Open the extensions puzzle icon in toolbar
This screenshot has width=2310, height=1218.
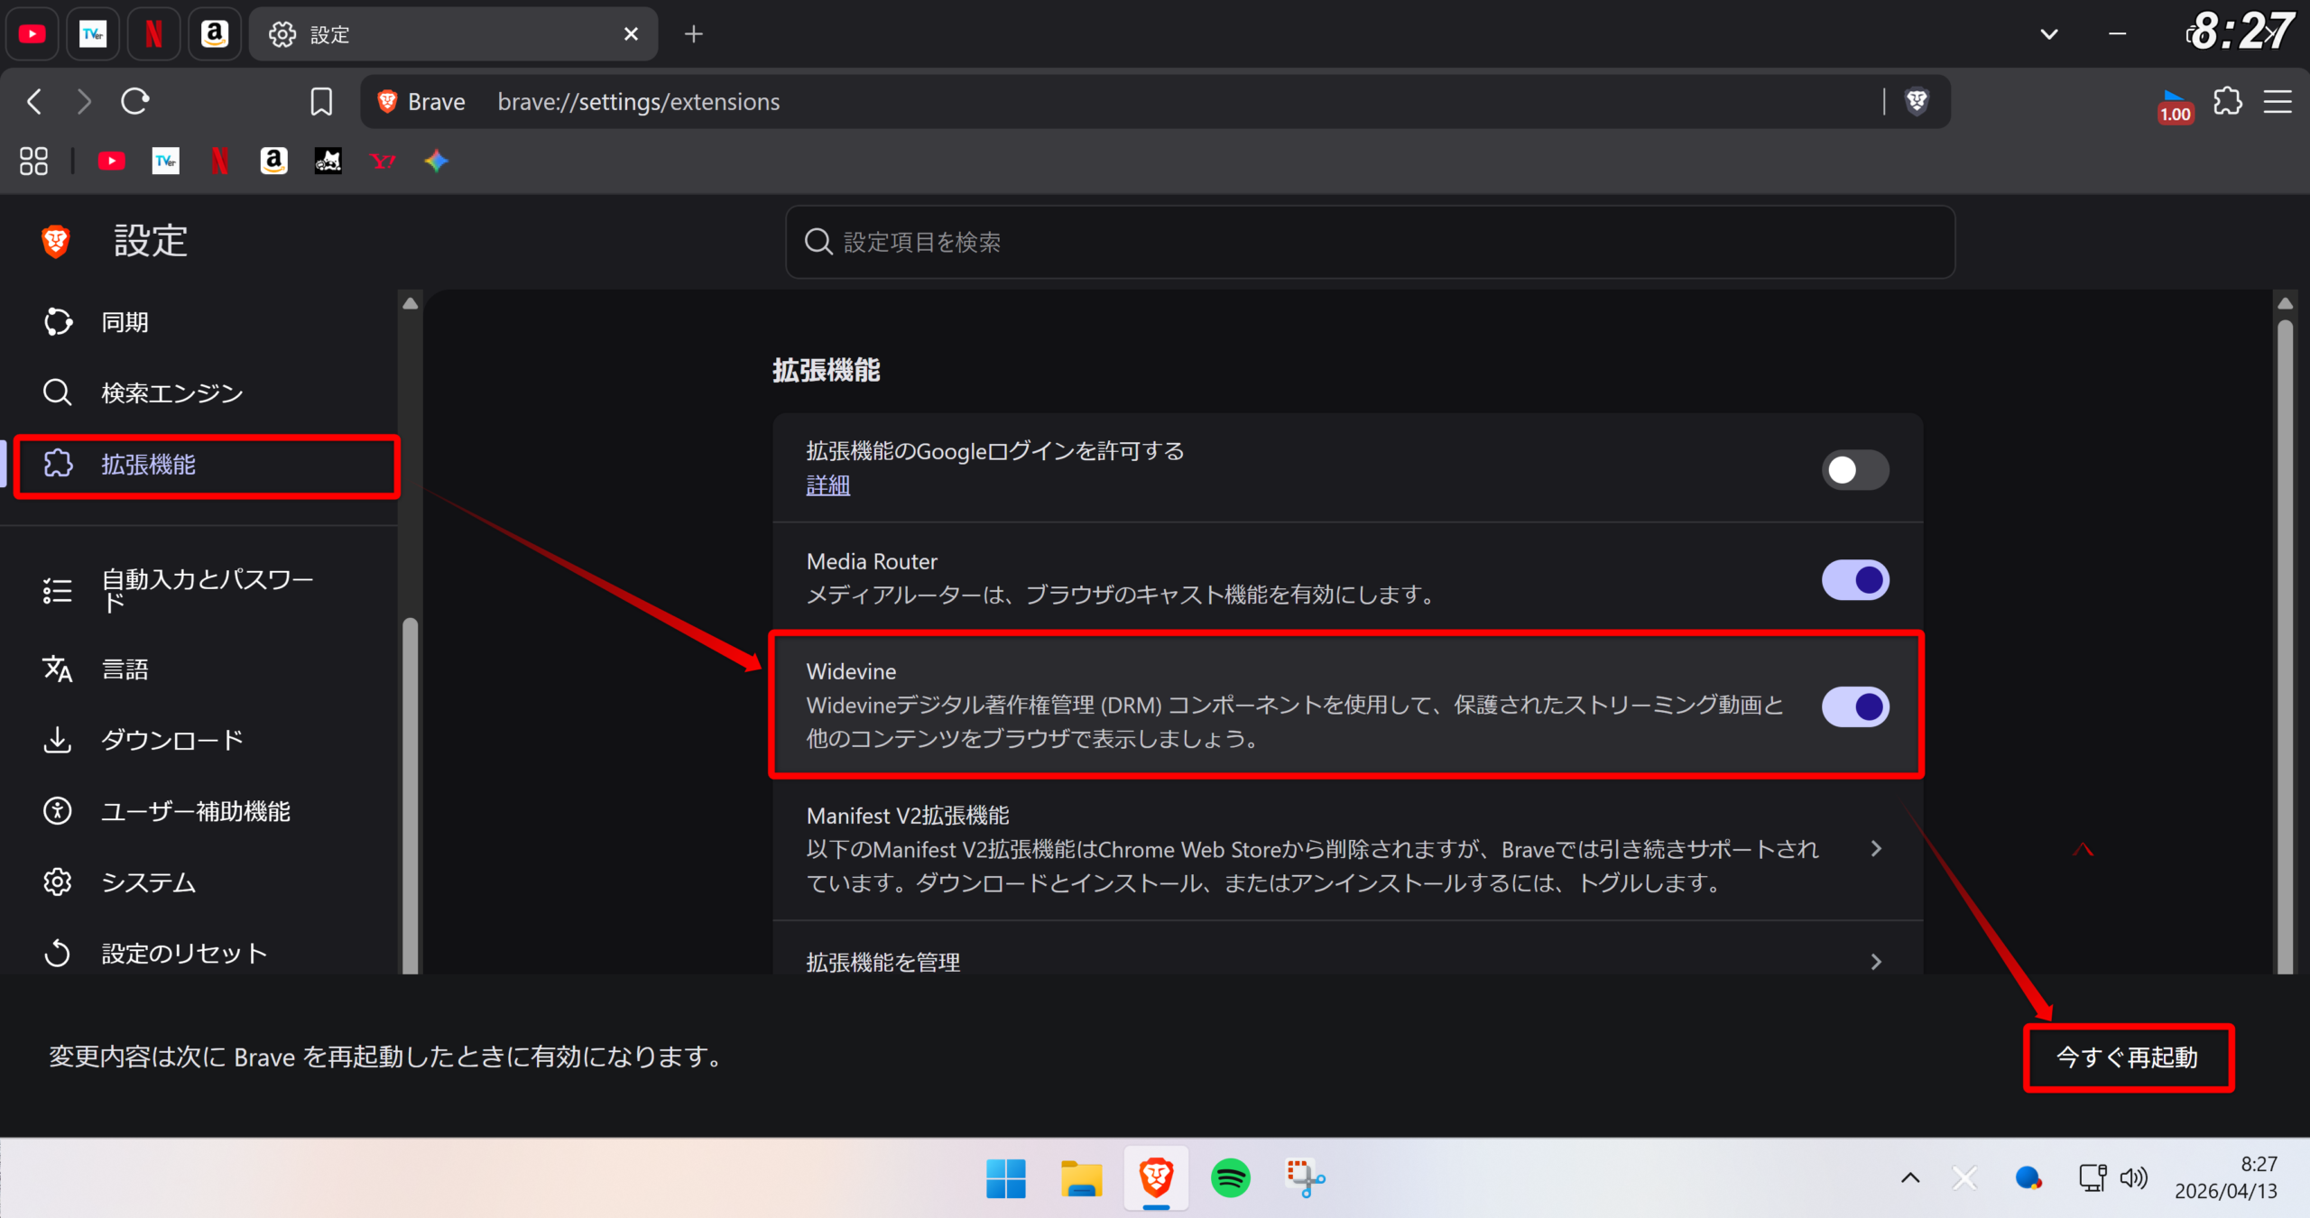(x=2227, y=101)
